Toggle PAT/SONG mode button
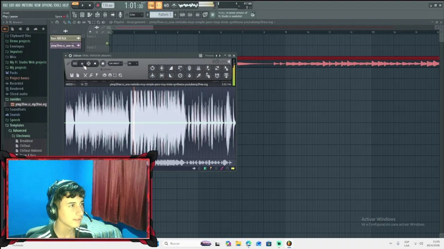This screenshot has width=444, height=249. pyautogui.click(x=75, y=5)
